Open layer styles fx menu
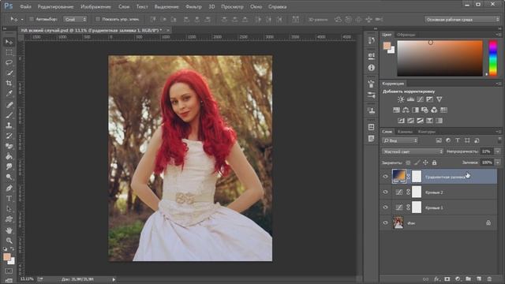This screenshot has width=505, height=284. pyautogui.click(x=436, y=278)
